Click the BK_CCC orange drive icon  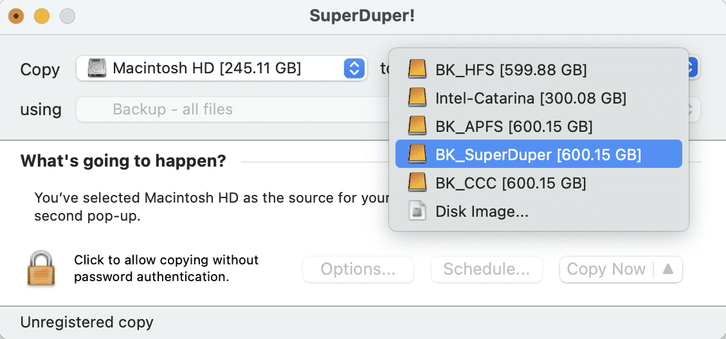(x=417, y=183)
